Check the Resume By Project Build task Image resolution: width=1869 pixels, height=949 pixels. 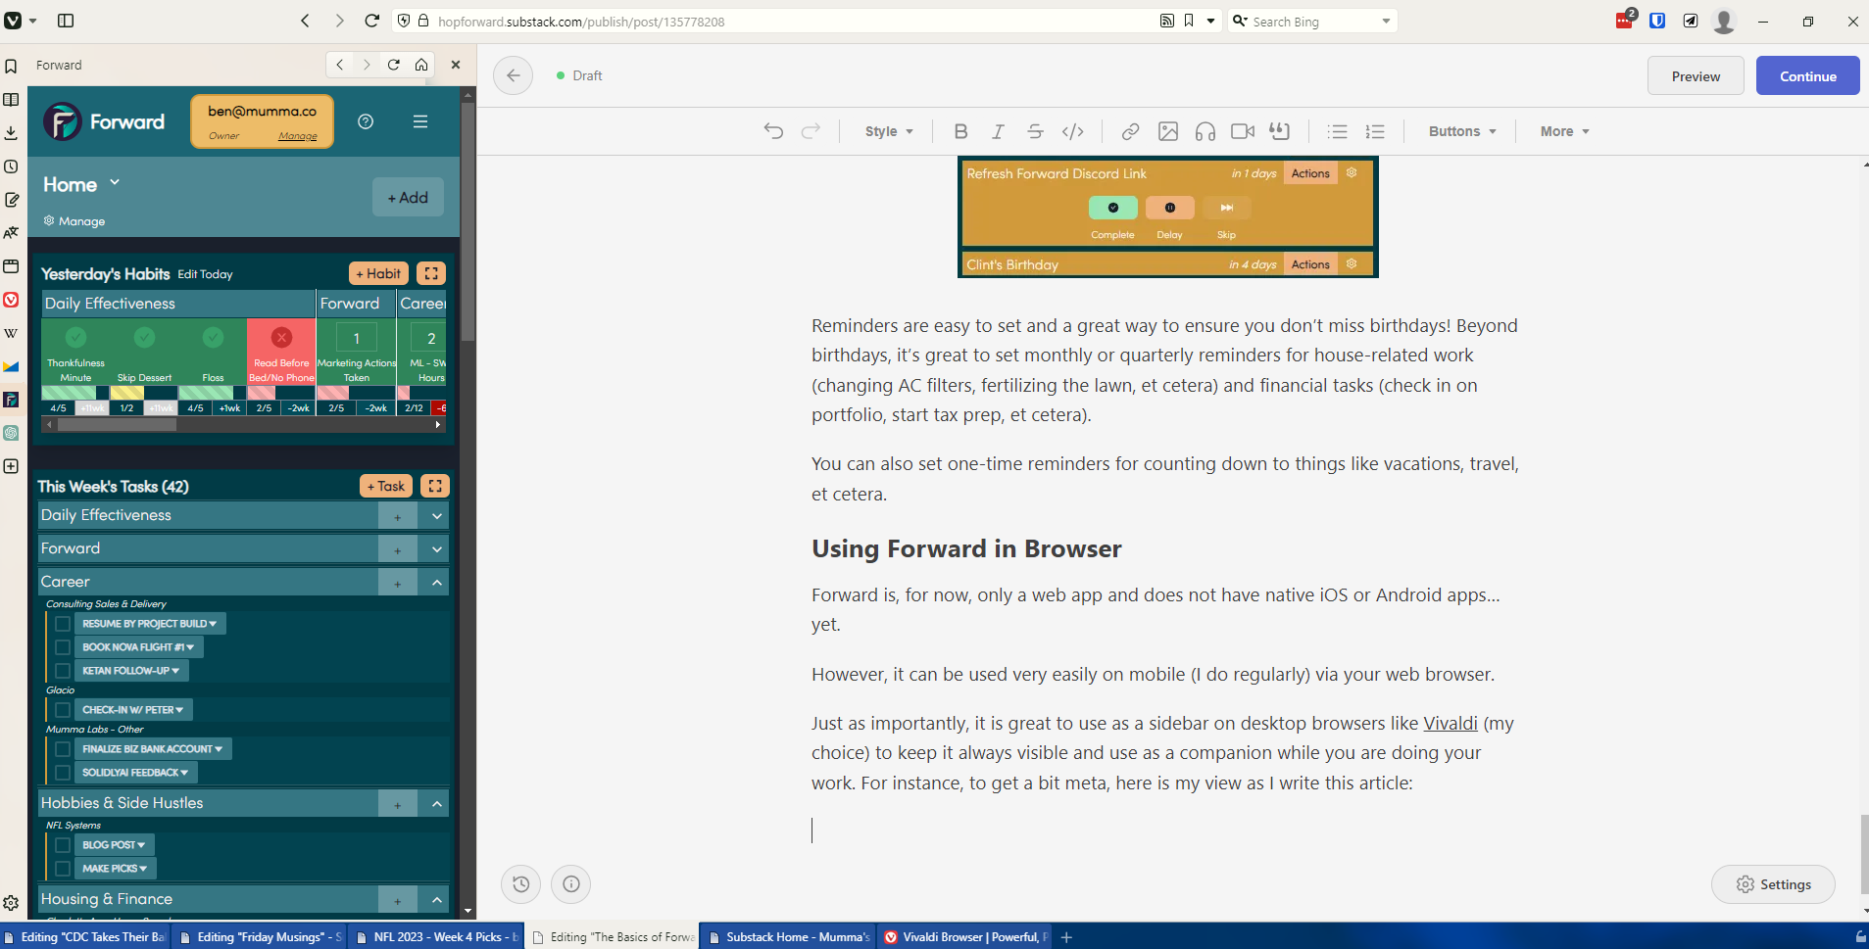click(x=63, y=624)
